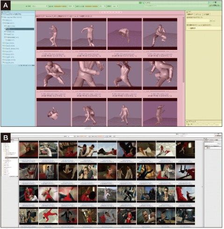Click the tag input field in window A's yellow panel
The image size is (224, 229).
(x=198, y=21)
